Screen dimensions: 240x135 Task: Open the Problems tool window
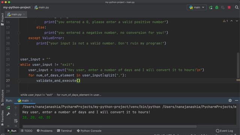point(45,131)
